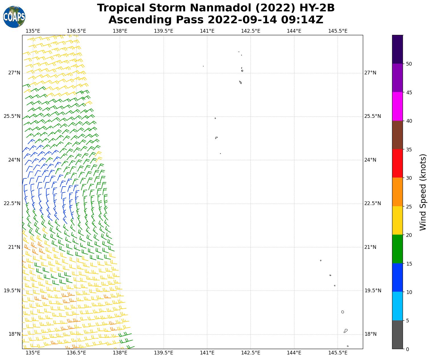Screen dimensions: 431x359
Task: Click the 50 tick label on the colorbar
Action: [409, 64]
